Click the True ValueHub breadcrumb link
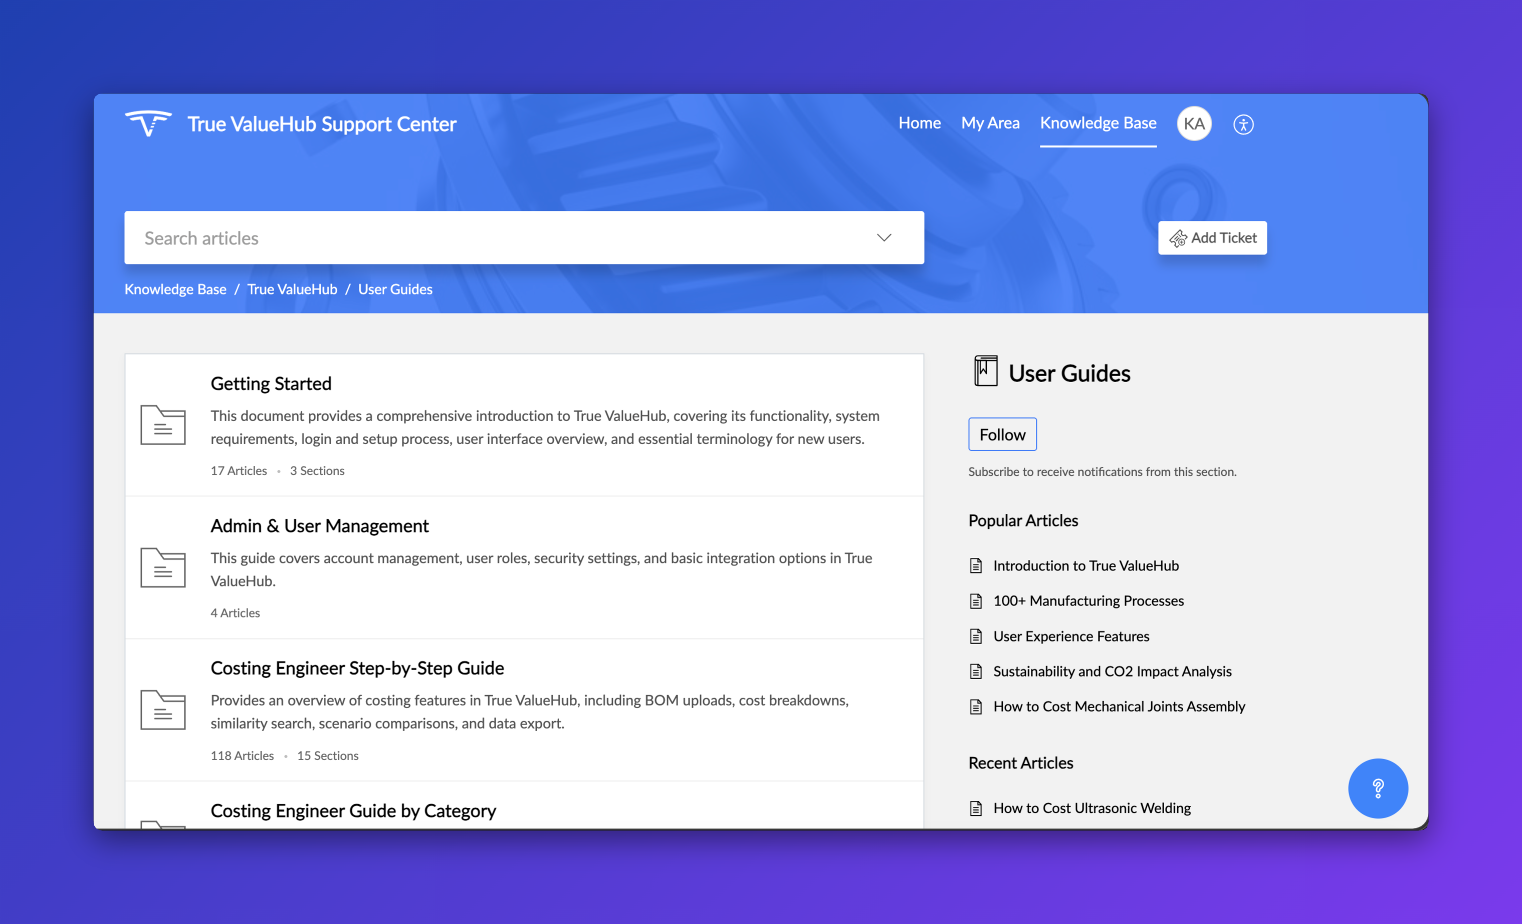Screen dimensions: 1522x924 [292, 289]
